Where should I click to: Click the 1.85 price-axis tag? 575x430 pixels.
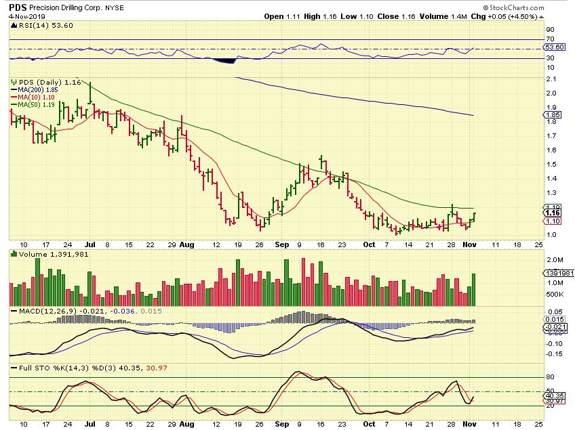click(552, 114)
